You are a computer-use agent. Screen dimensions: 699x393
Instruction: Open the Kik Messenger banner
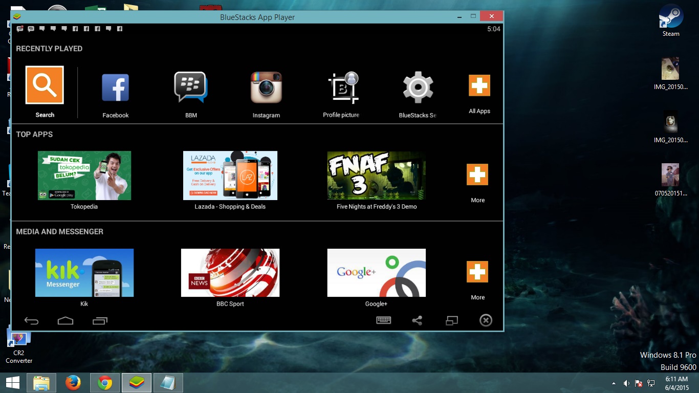point(84,273)
